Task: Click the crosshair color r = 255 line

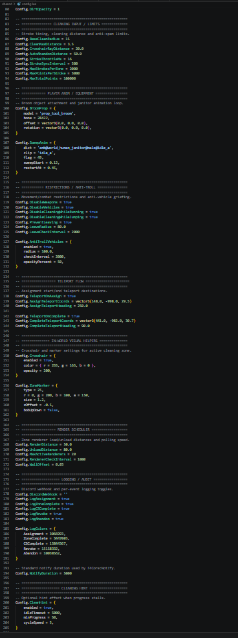Action: (x=59, y=365)
